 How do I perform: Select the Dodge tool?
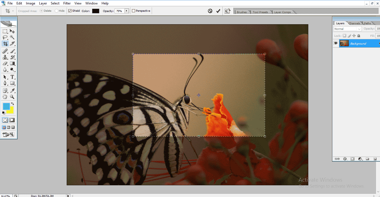[12, 70]
